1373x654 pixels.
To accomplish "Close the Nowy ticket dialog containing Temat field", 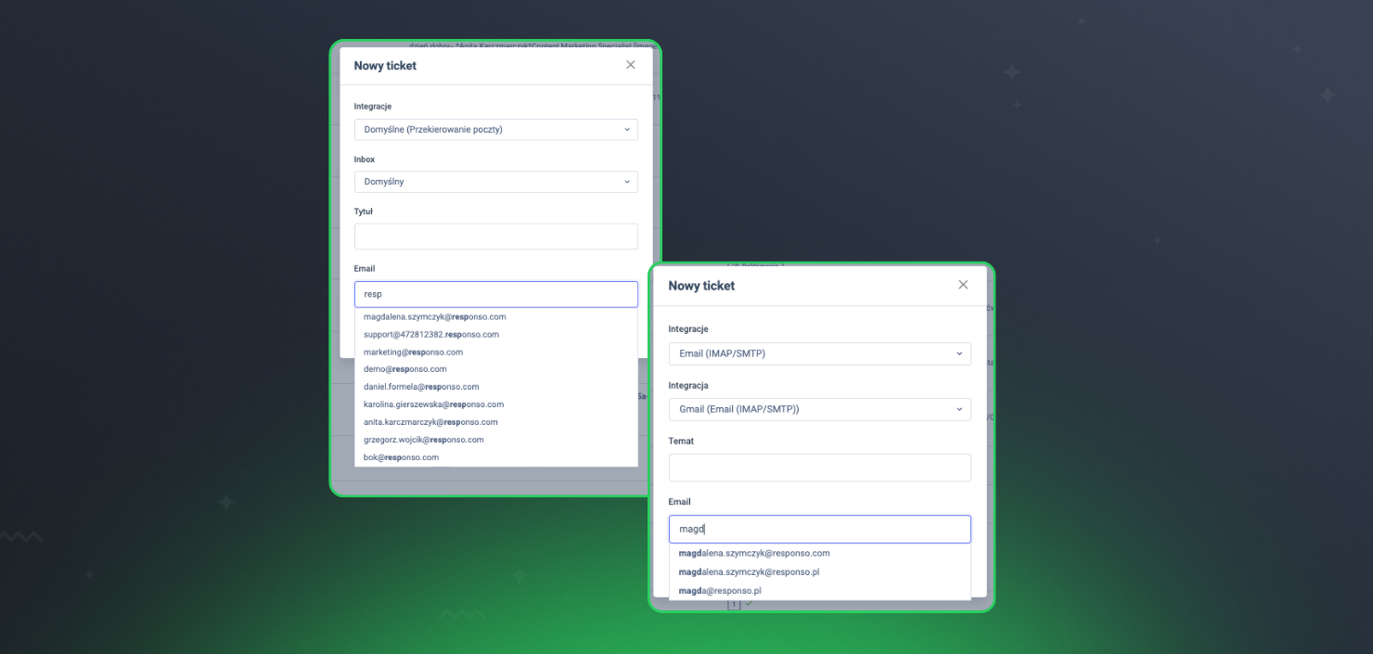I will pos(963,285).
